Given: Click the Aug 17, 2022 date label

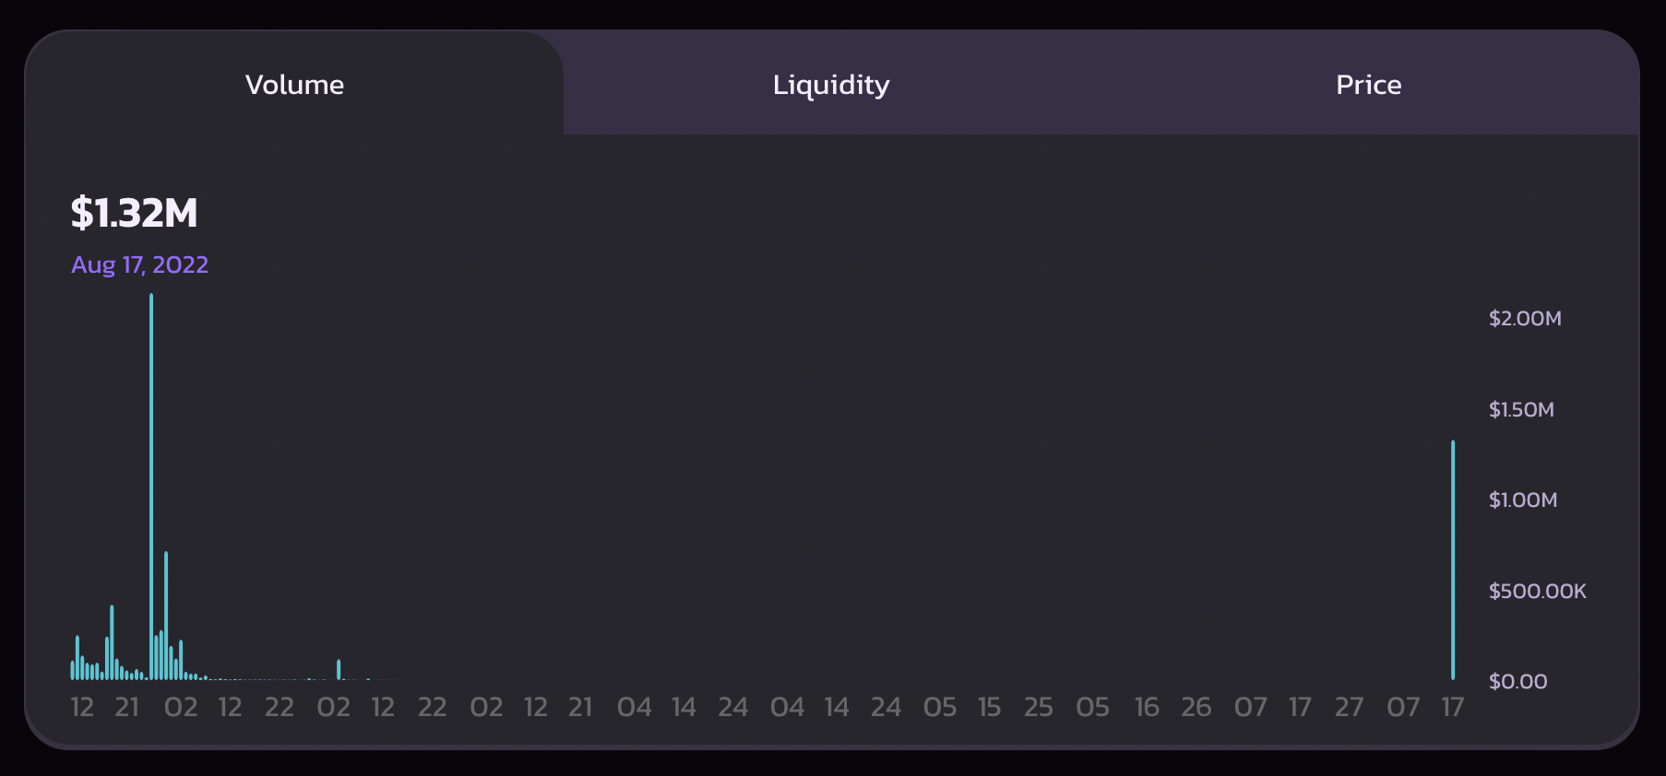Looking at the screenshot, I should [x=140, y=265].
